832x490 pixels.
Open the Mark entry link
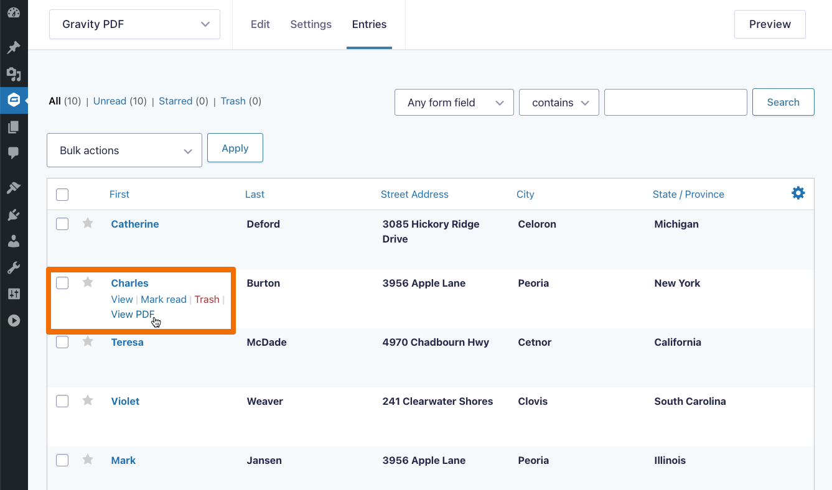click(x=123, y=460)
